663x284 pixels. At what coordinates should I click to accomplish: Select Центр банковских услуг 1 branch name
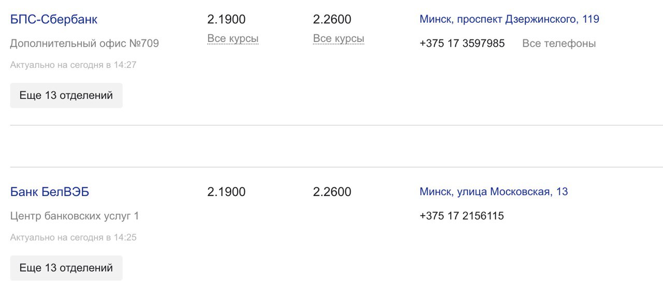point(75,216)
